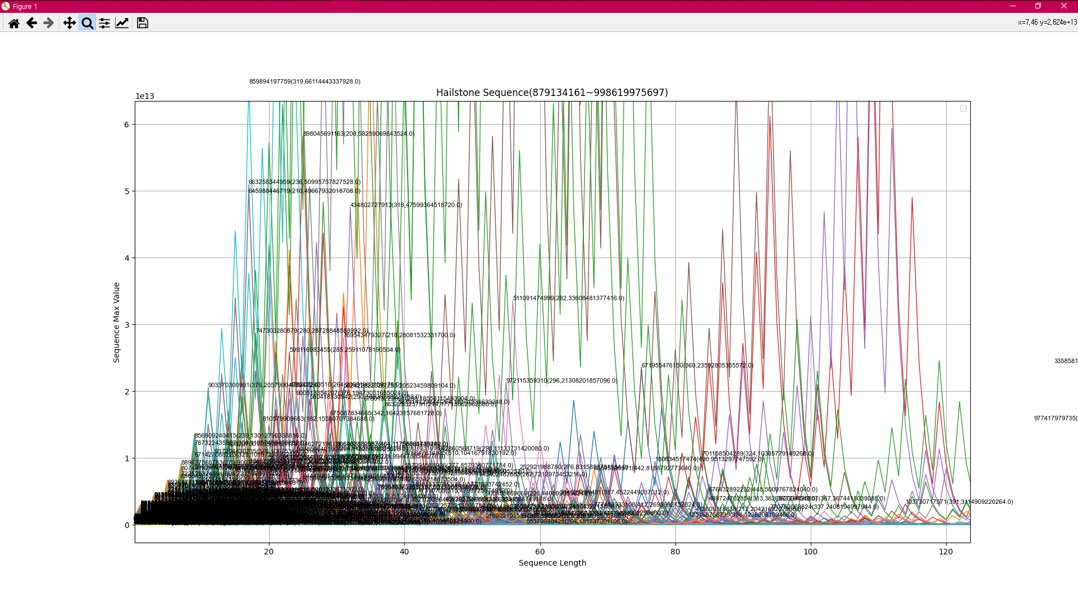The height and width of the screenshot is (606, 1078).
Task: Click the '1e13' axis scale offset text
Action: 145,97
